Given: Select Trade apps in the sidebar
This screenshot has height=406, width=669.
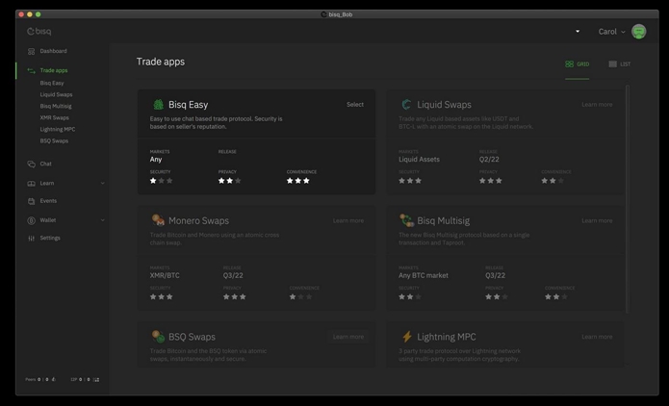Looking at the screenshot, I should tap(54, 70).
